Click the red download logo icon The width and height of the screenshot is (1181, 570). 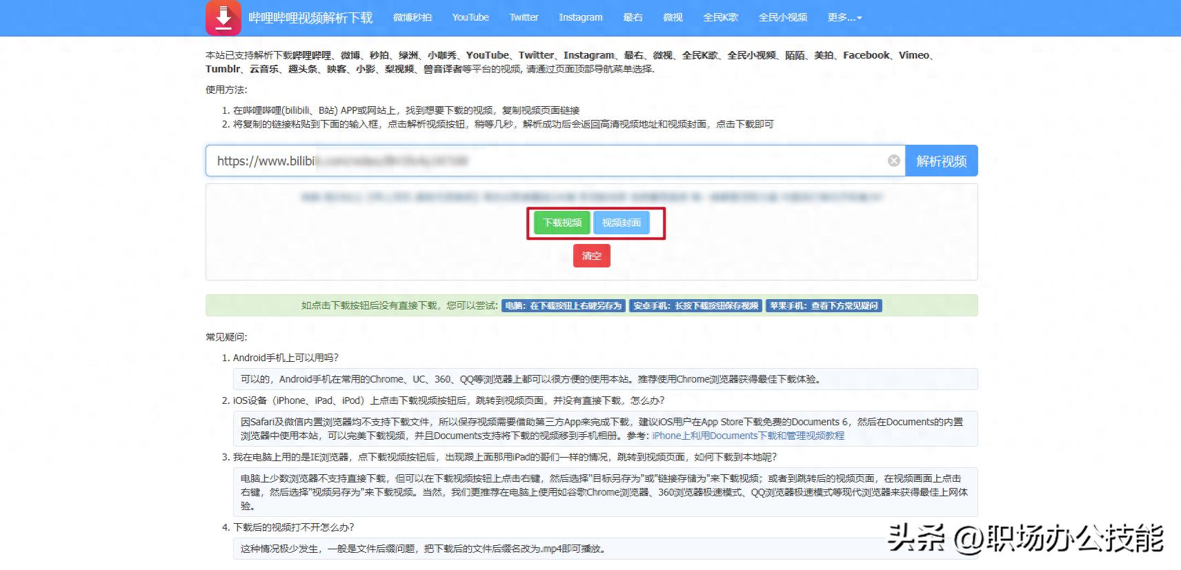(223, 18)
